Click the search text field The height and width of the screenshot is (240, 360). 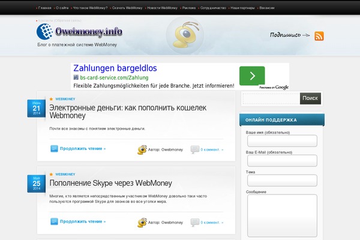click(x=271, y=98)
